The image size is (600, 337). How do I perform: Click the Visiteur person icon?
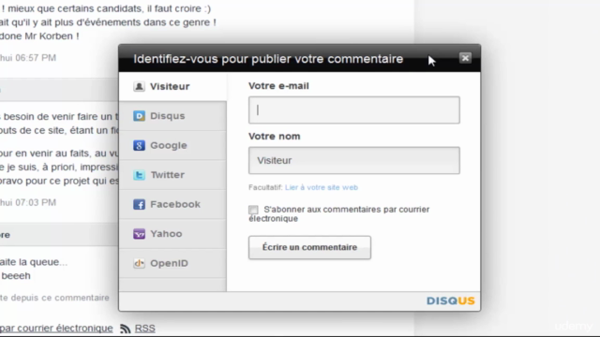pos(139,87)
